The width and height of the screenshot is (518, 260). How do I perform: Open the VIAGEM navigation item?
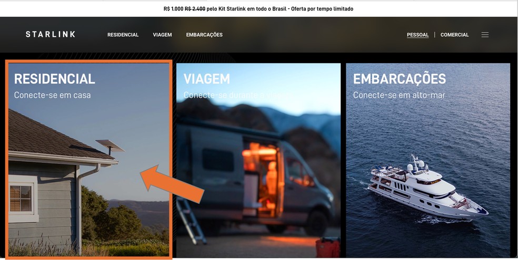click(x=162, y=35)
